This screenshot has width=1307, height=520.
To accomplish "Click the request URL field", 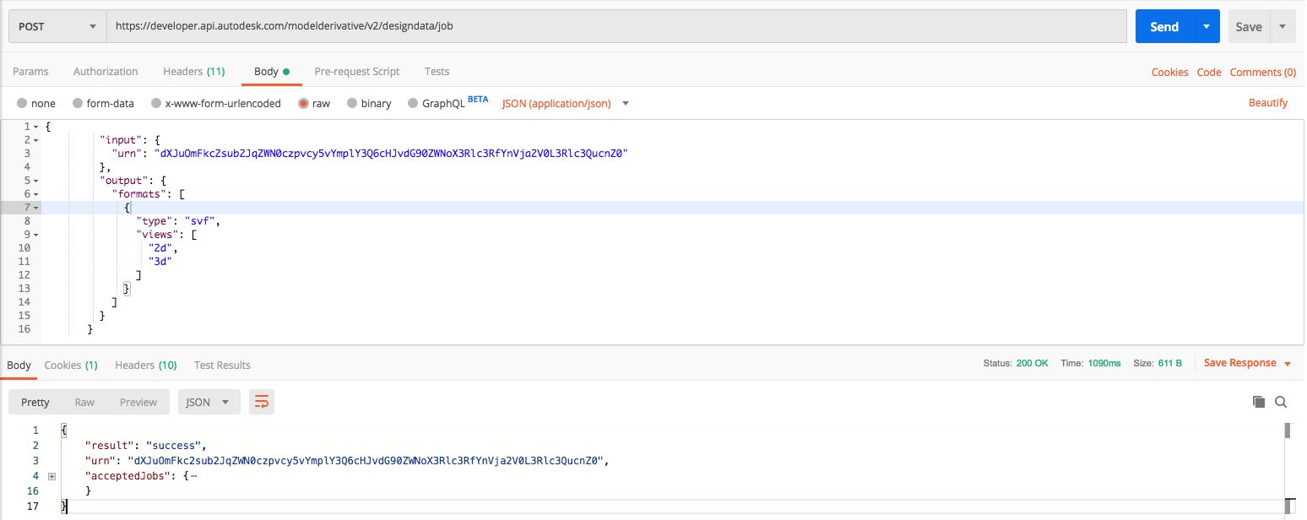I will click(x=616, y=26).
